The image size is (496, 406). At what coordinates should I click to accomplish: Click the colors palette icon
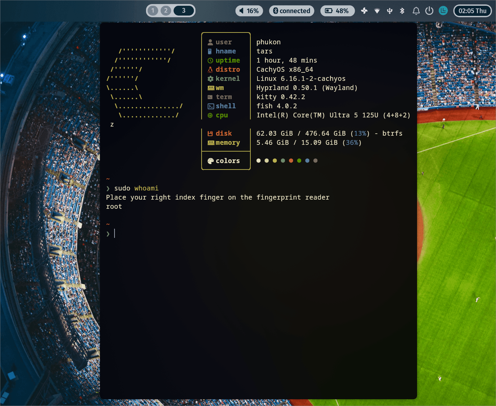(x=210, y=161)
